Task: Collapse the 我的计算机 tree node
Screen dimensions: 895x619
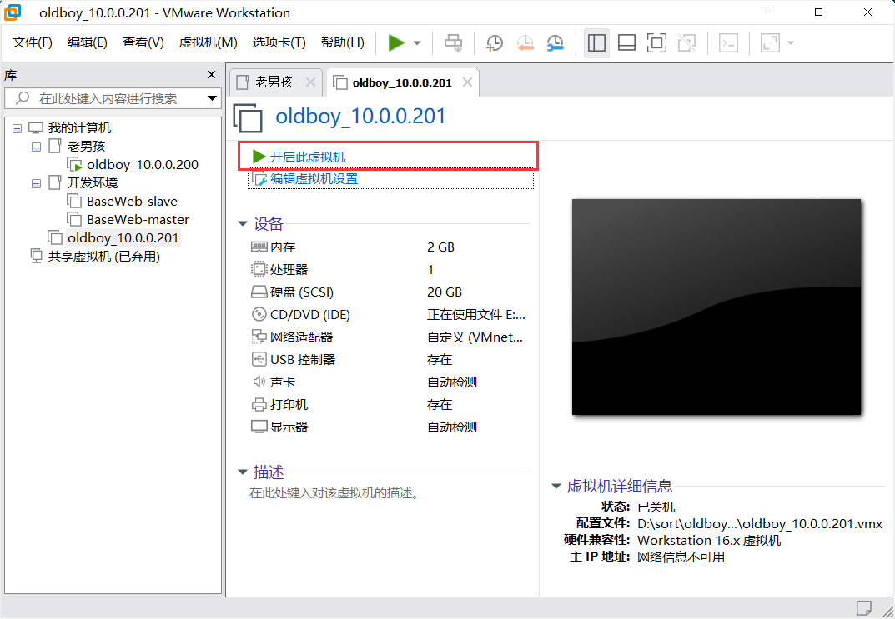Action: tap(18, 128)
